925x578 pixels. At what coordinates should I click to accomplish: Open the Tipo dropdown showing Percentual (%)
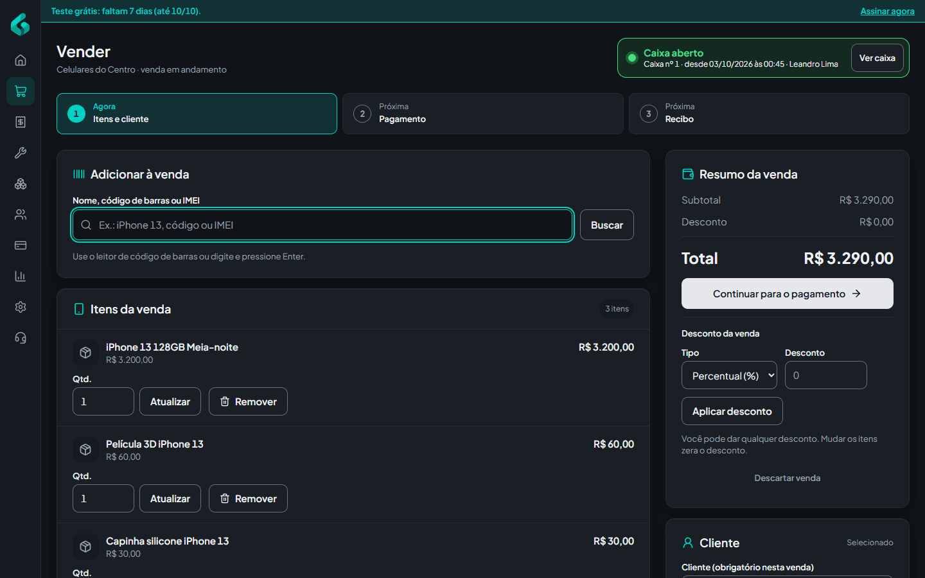coord(729,375)
